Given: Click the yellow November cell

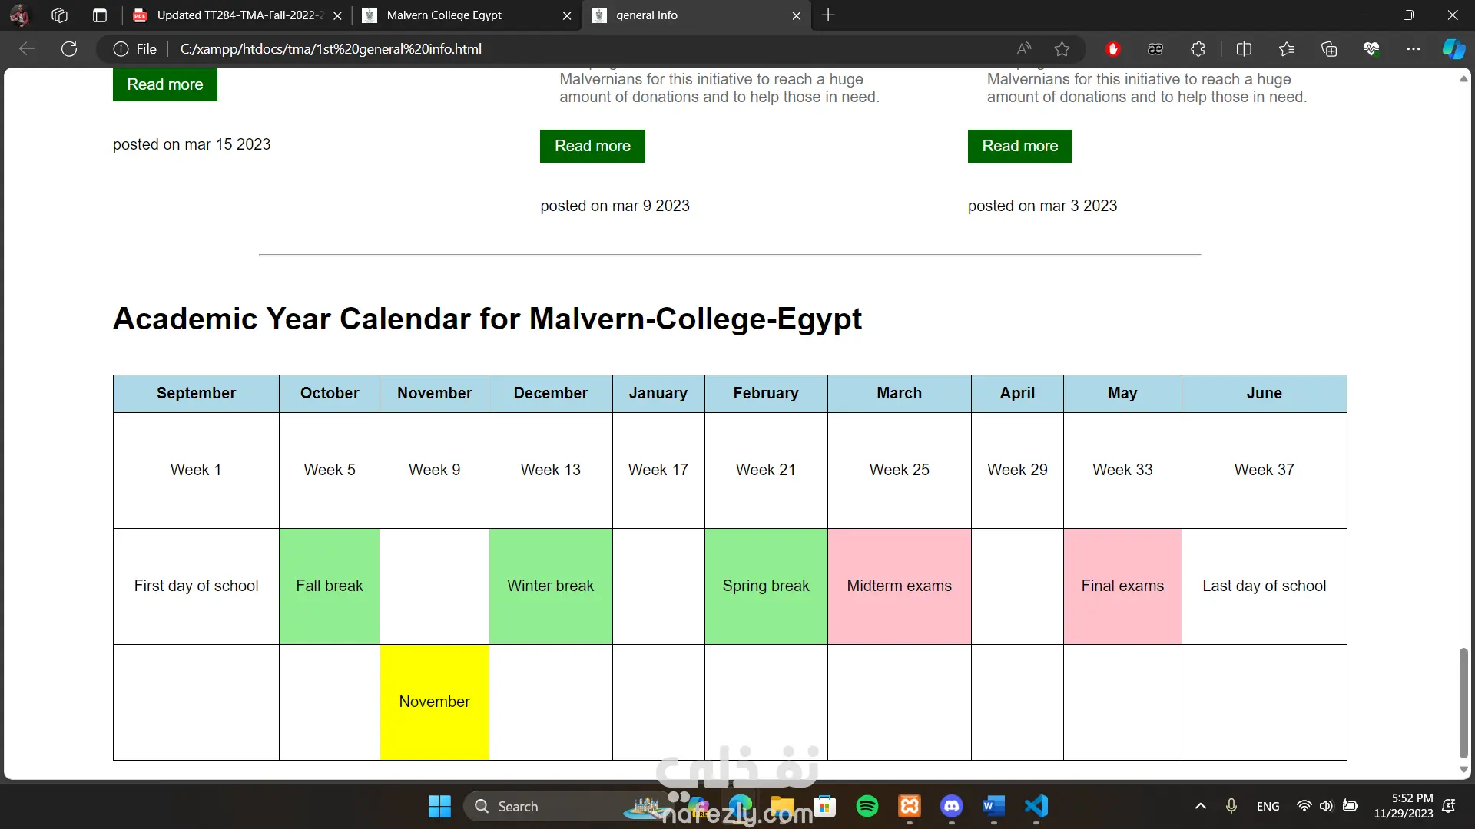Looking at the screenshot, I should [434, 702].
